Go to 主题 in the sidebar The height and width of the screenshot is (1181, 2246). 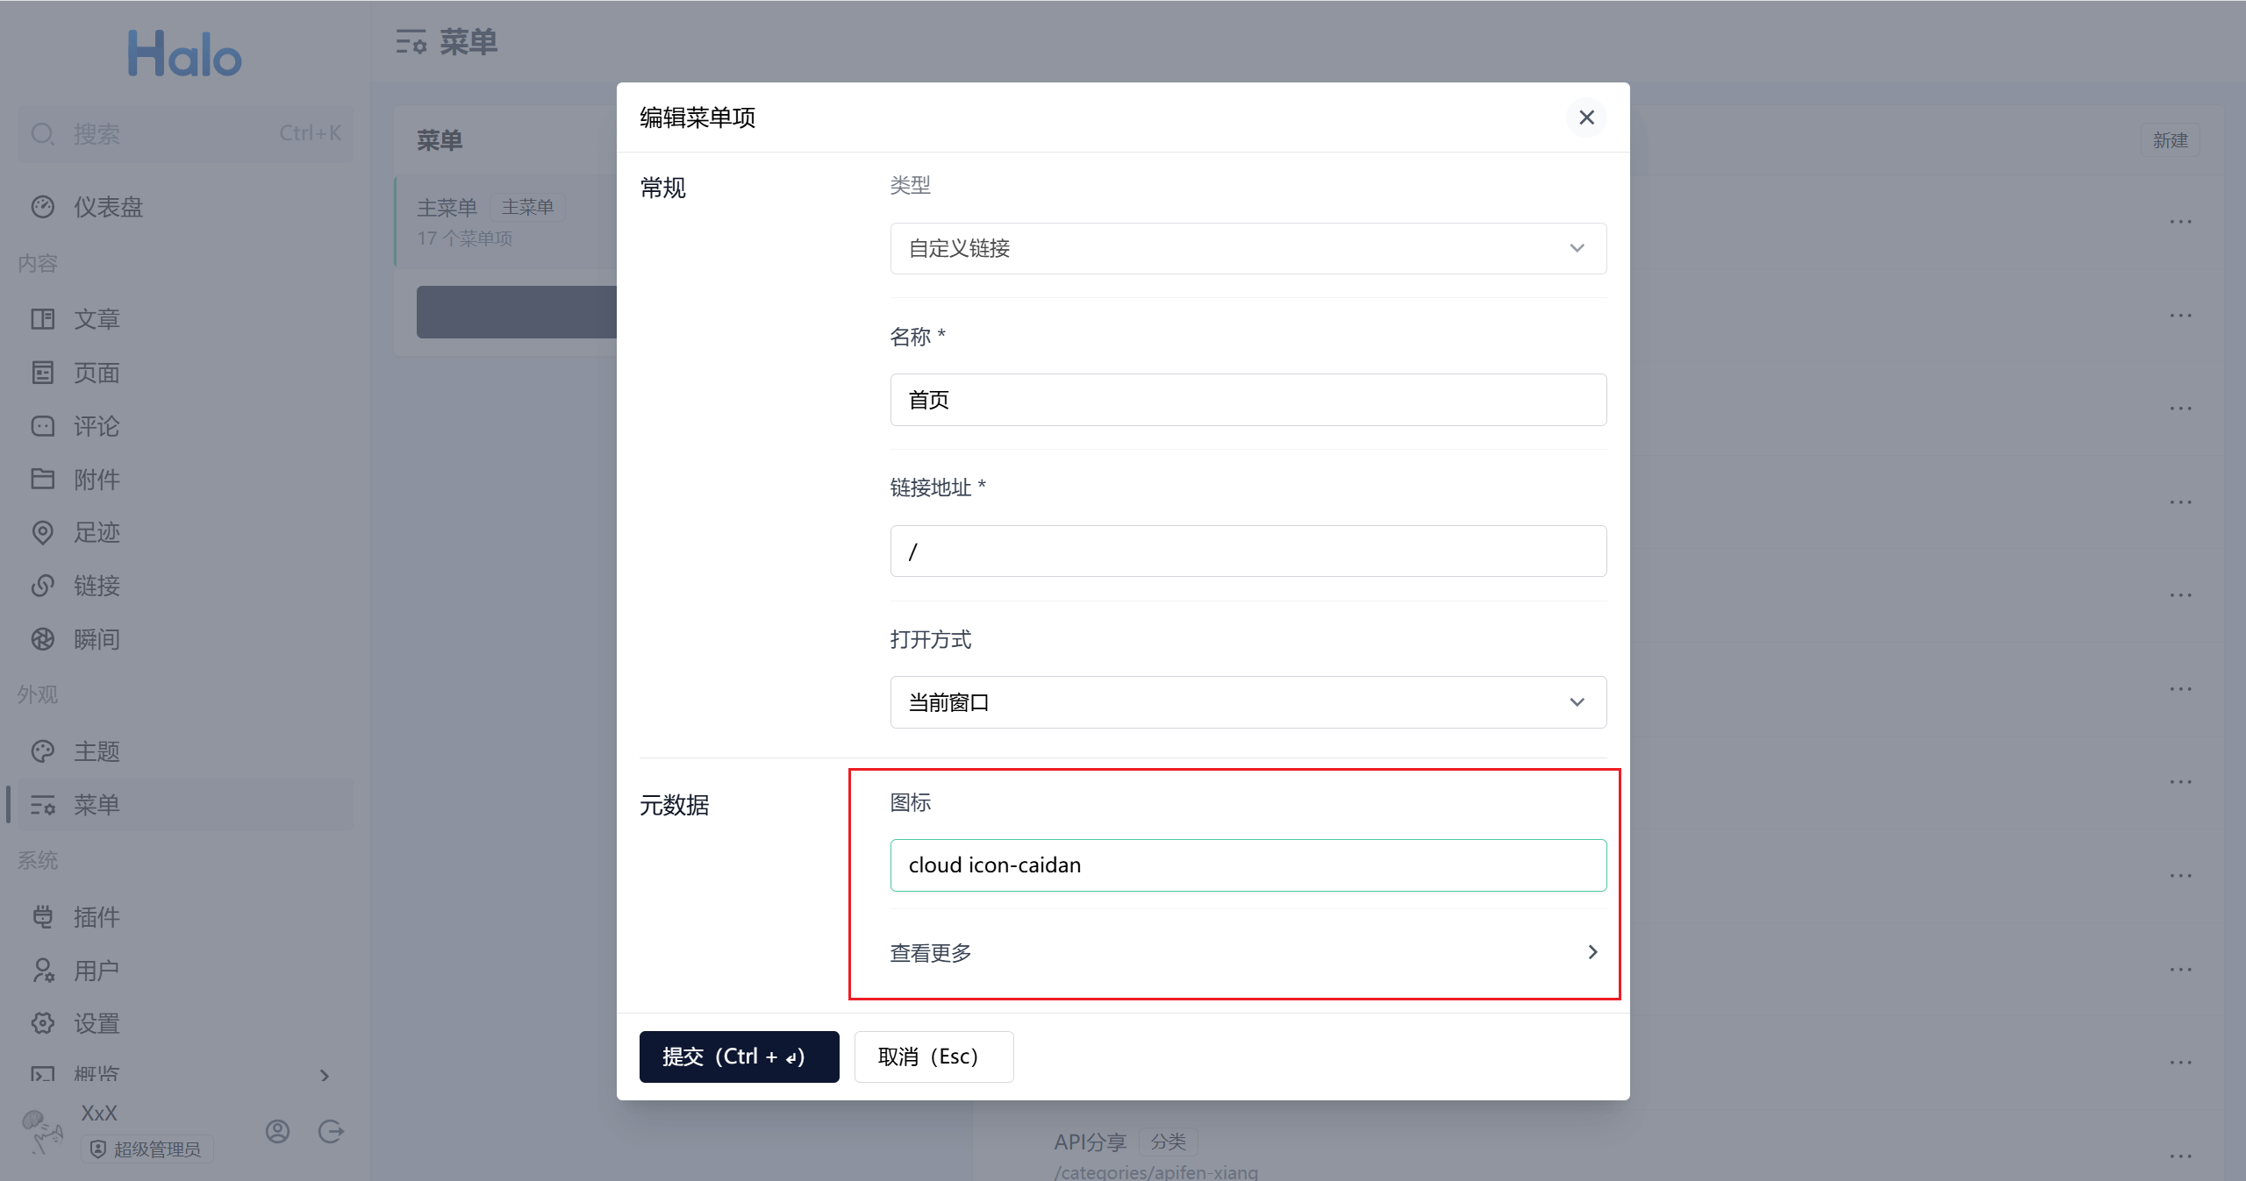(x=97, y=751)
